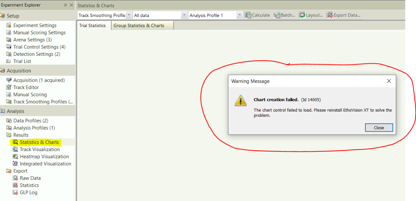Click the Trial Control Settings icon

[9, 47]
